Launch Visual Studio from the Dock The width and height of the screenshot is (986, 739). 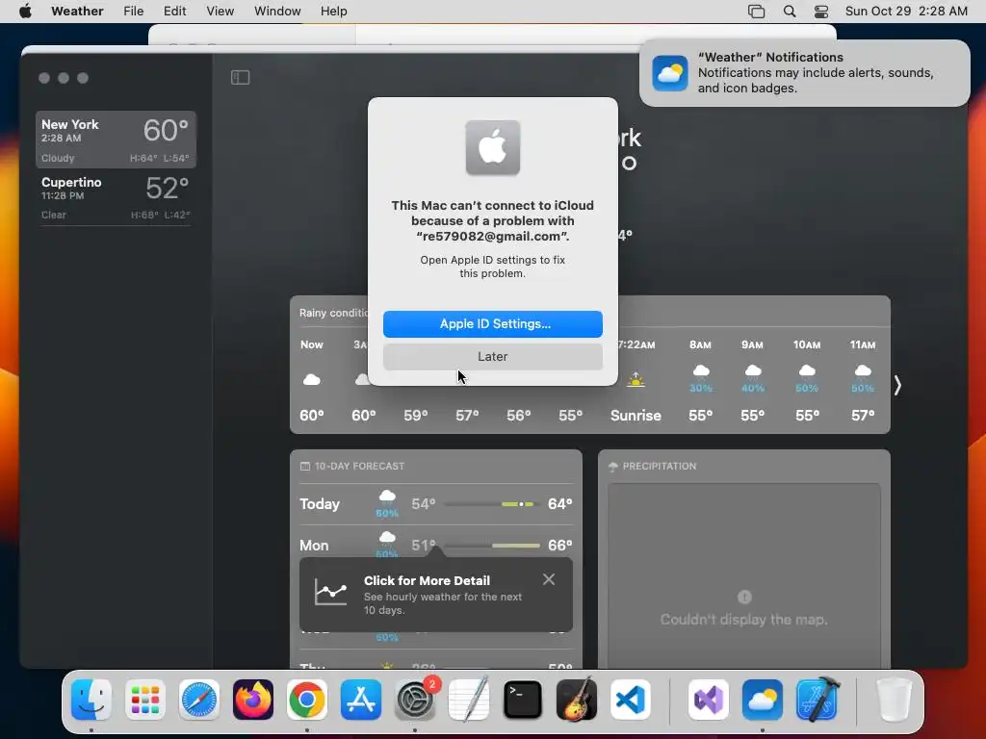pyautogui.click(x=709, y=700)
